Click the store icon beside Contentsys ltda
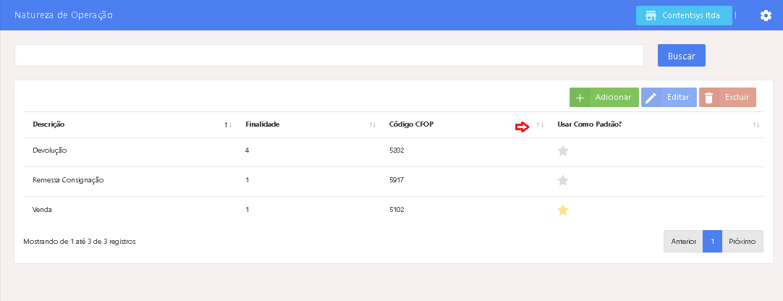The image size is (783, 301). [651, 15]
